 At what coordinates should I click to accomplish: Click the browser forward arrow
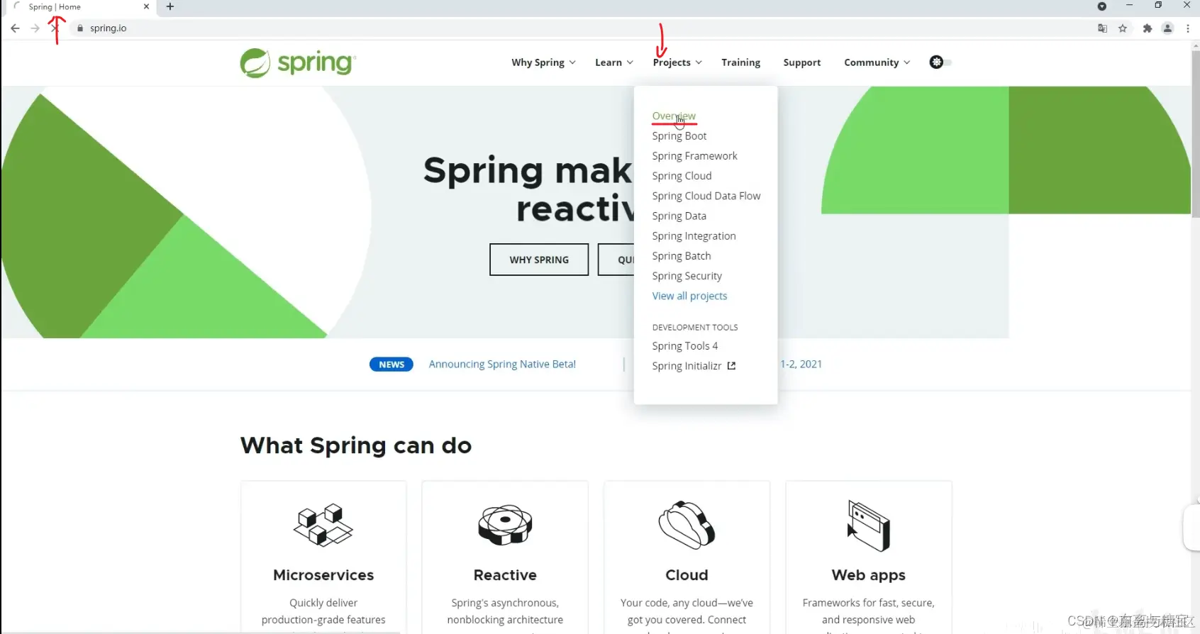tap(35, 28)
